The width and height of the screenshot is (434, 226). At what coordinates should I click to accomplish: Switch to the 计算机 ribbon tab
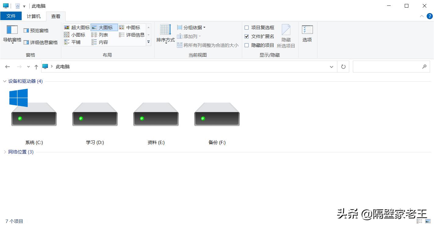(33, 16)
